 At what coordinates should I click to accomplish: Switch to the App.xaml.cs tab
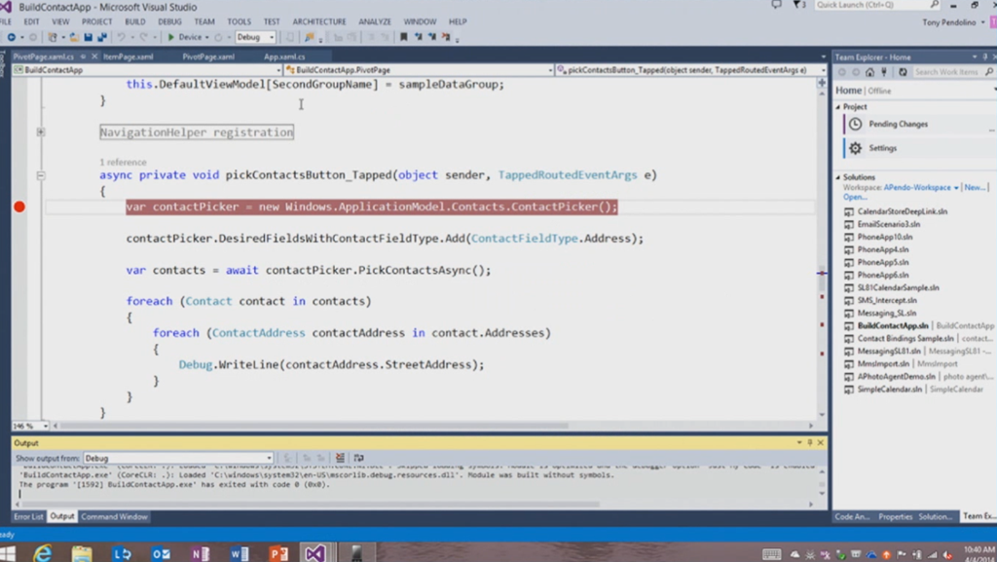pos(284,56)
